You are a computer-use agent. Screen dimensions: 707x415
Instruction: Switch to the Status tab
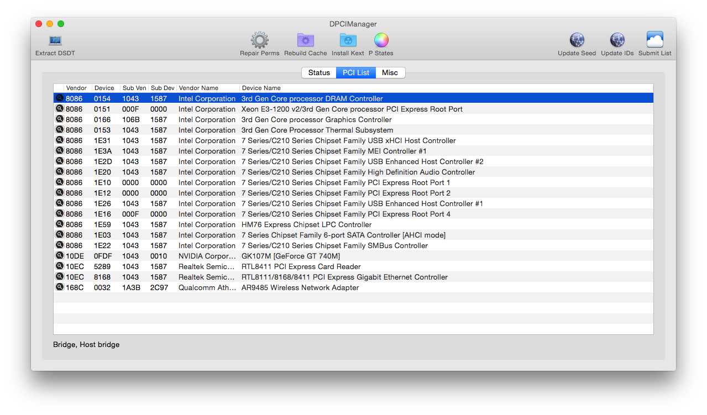click(x=319, y=73)
